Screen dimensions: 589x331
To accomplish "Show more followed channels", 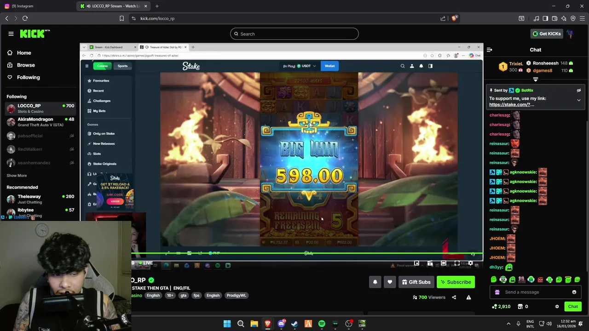I will tap(17, 176).
